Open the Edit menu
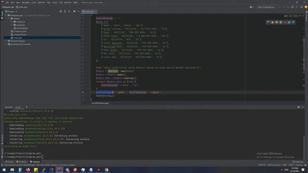Screen dimensions: 308x173 click(13, 2)
